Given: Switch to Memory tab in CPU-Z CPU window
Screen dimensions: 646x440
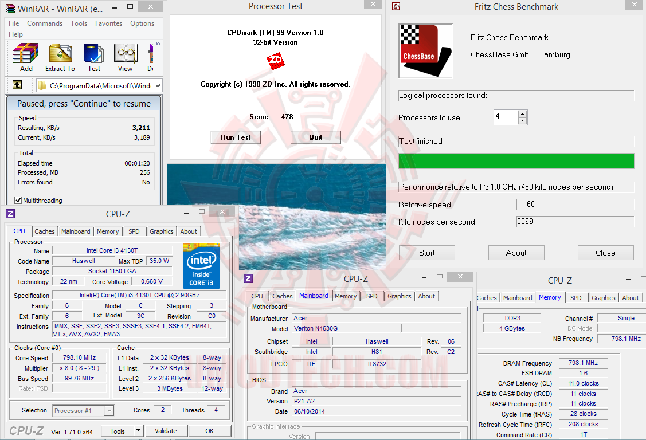Looking at the screenshot, I should [x=108, y=231].
